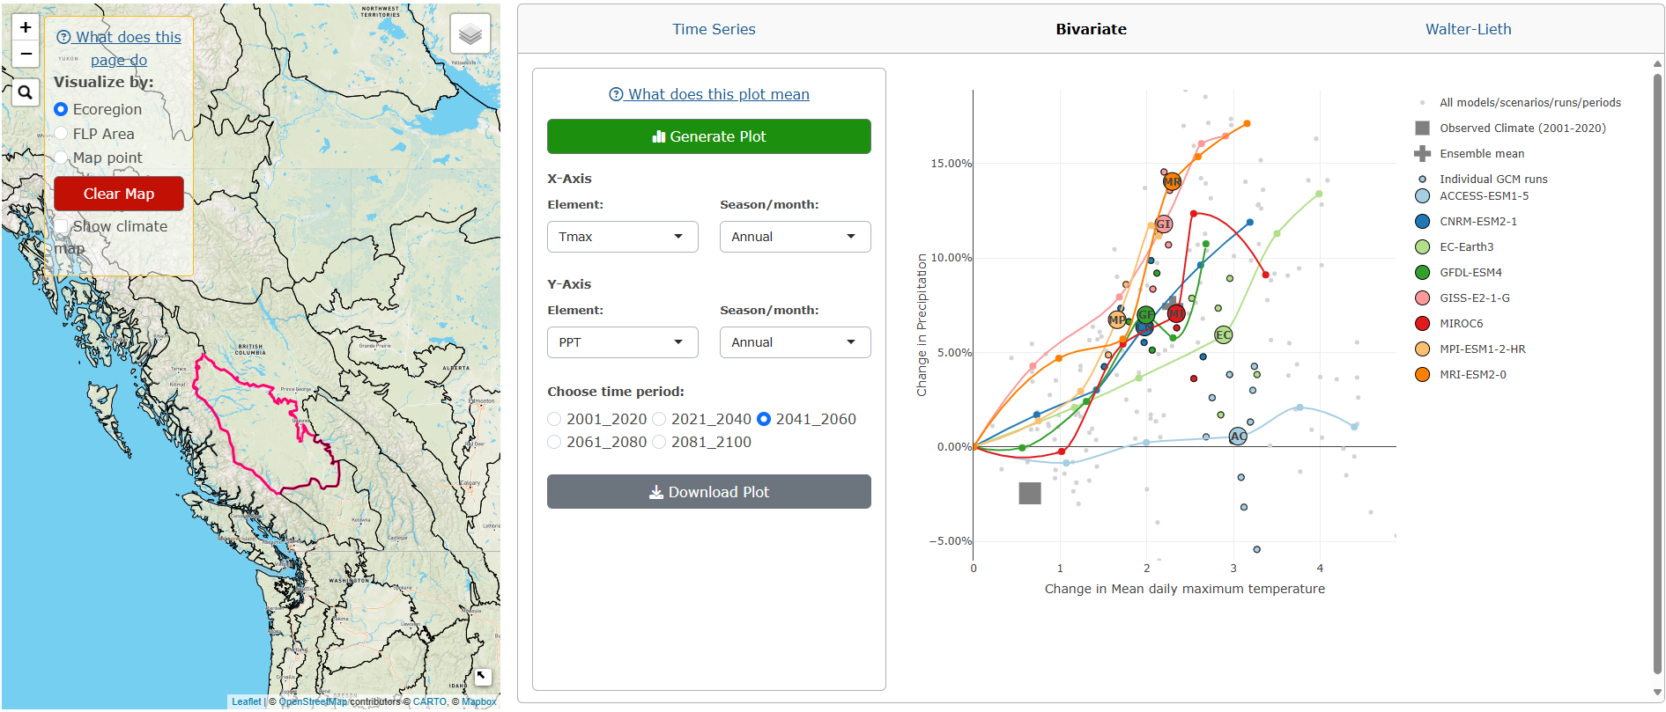
Task: Open the X-Axis Element Tmax dropdown
Action: 623,237
